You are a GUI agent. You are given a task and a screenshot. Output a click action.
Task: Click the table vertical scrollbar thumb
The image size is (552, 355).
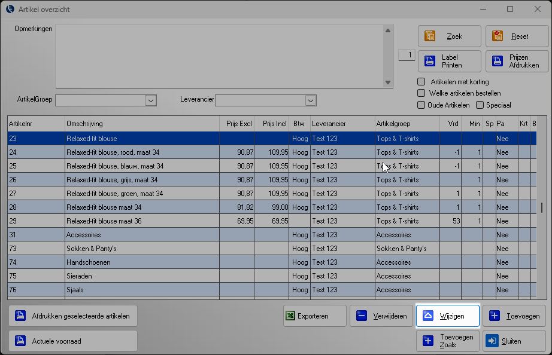542,207
